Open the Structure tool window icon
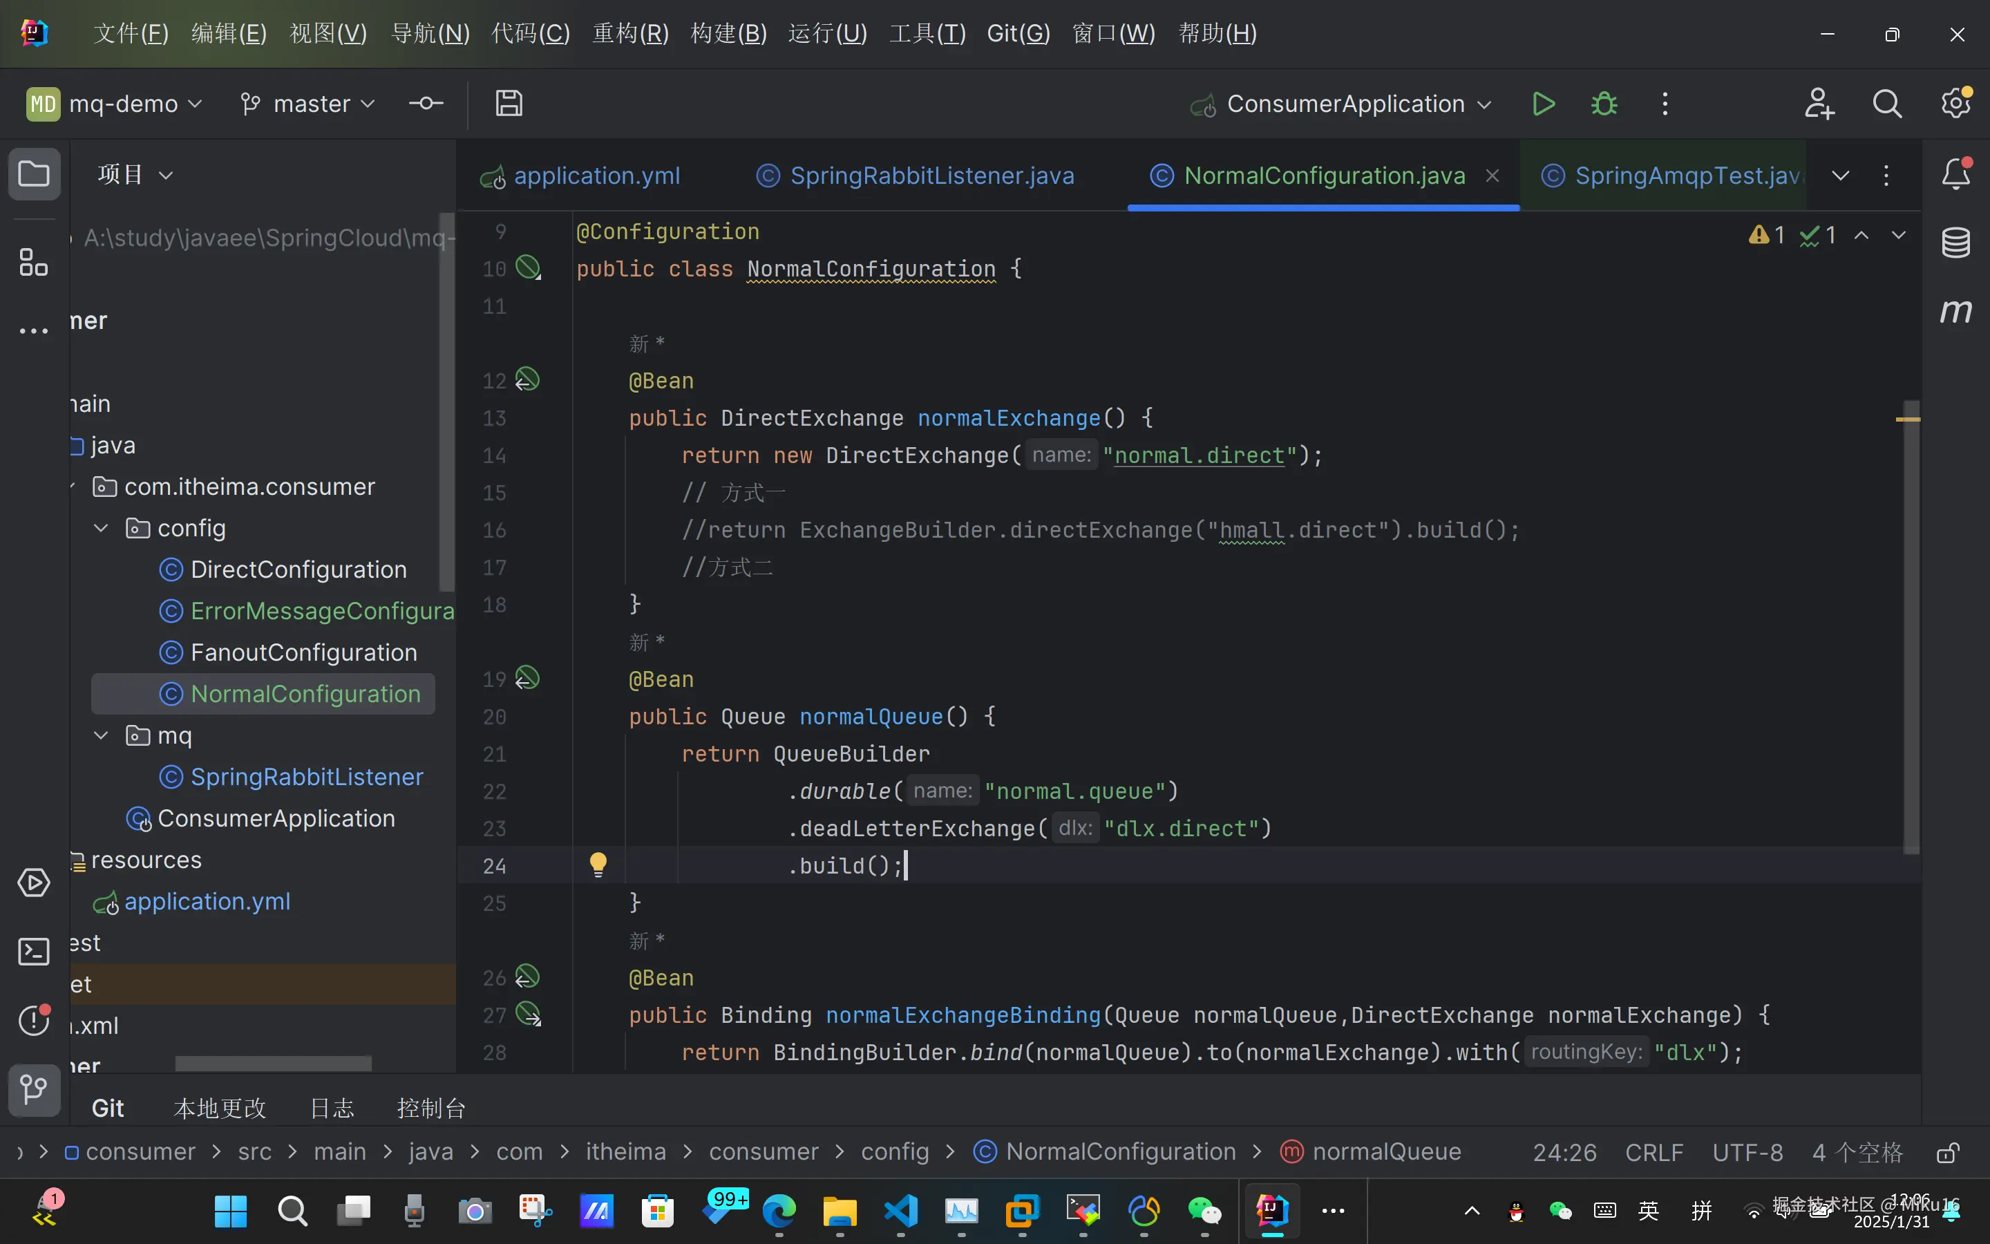Viewport: 1990px width, 1244px height. tap(34, 263)
